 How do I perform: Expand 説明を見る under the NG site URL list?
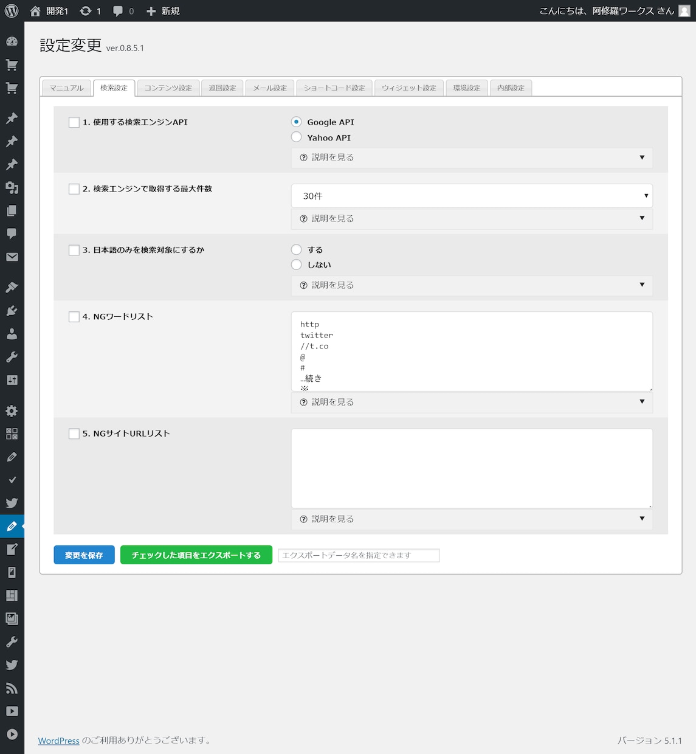[472, 519]
